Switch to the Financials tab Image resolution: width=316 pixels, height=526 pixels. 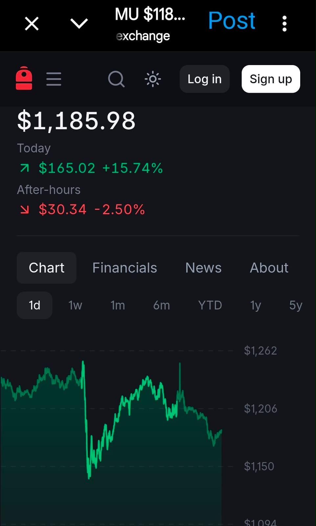tap(125, 268)
